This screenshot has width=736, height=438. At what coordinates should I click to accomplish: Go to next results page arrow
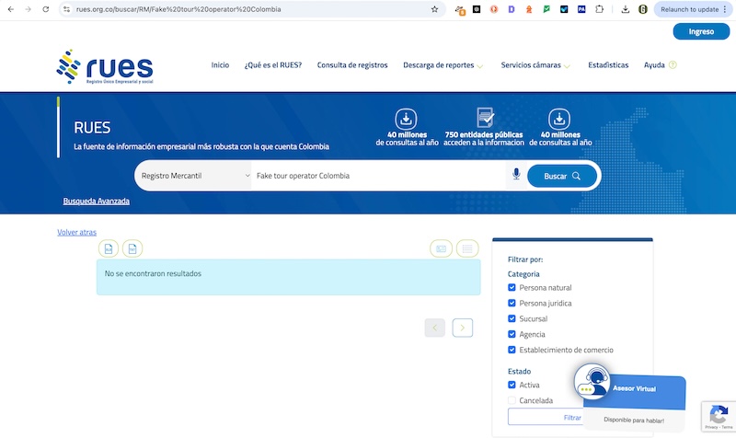click(x=463, y=328)
